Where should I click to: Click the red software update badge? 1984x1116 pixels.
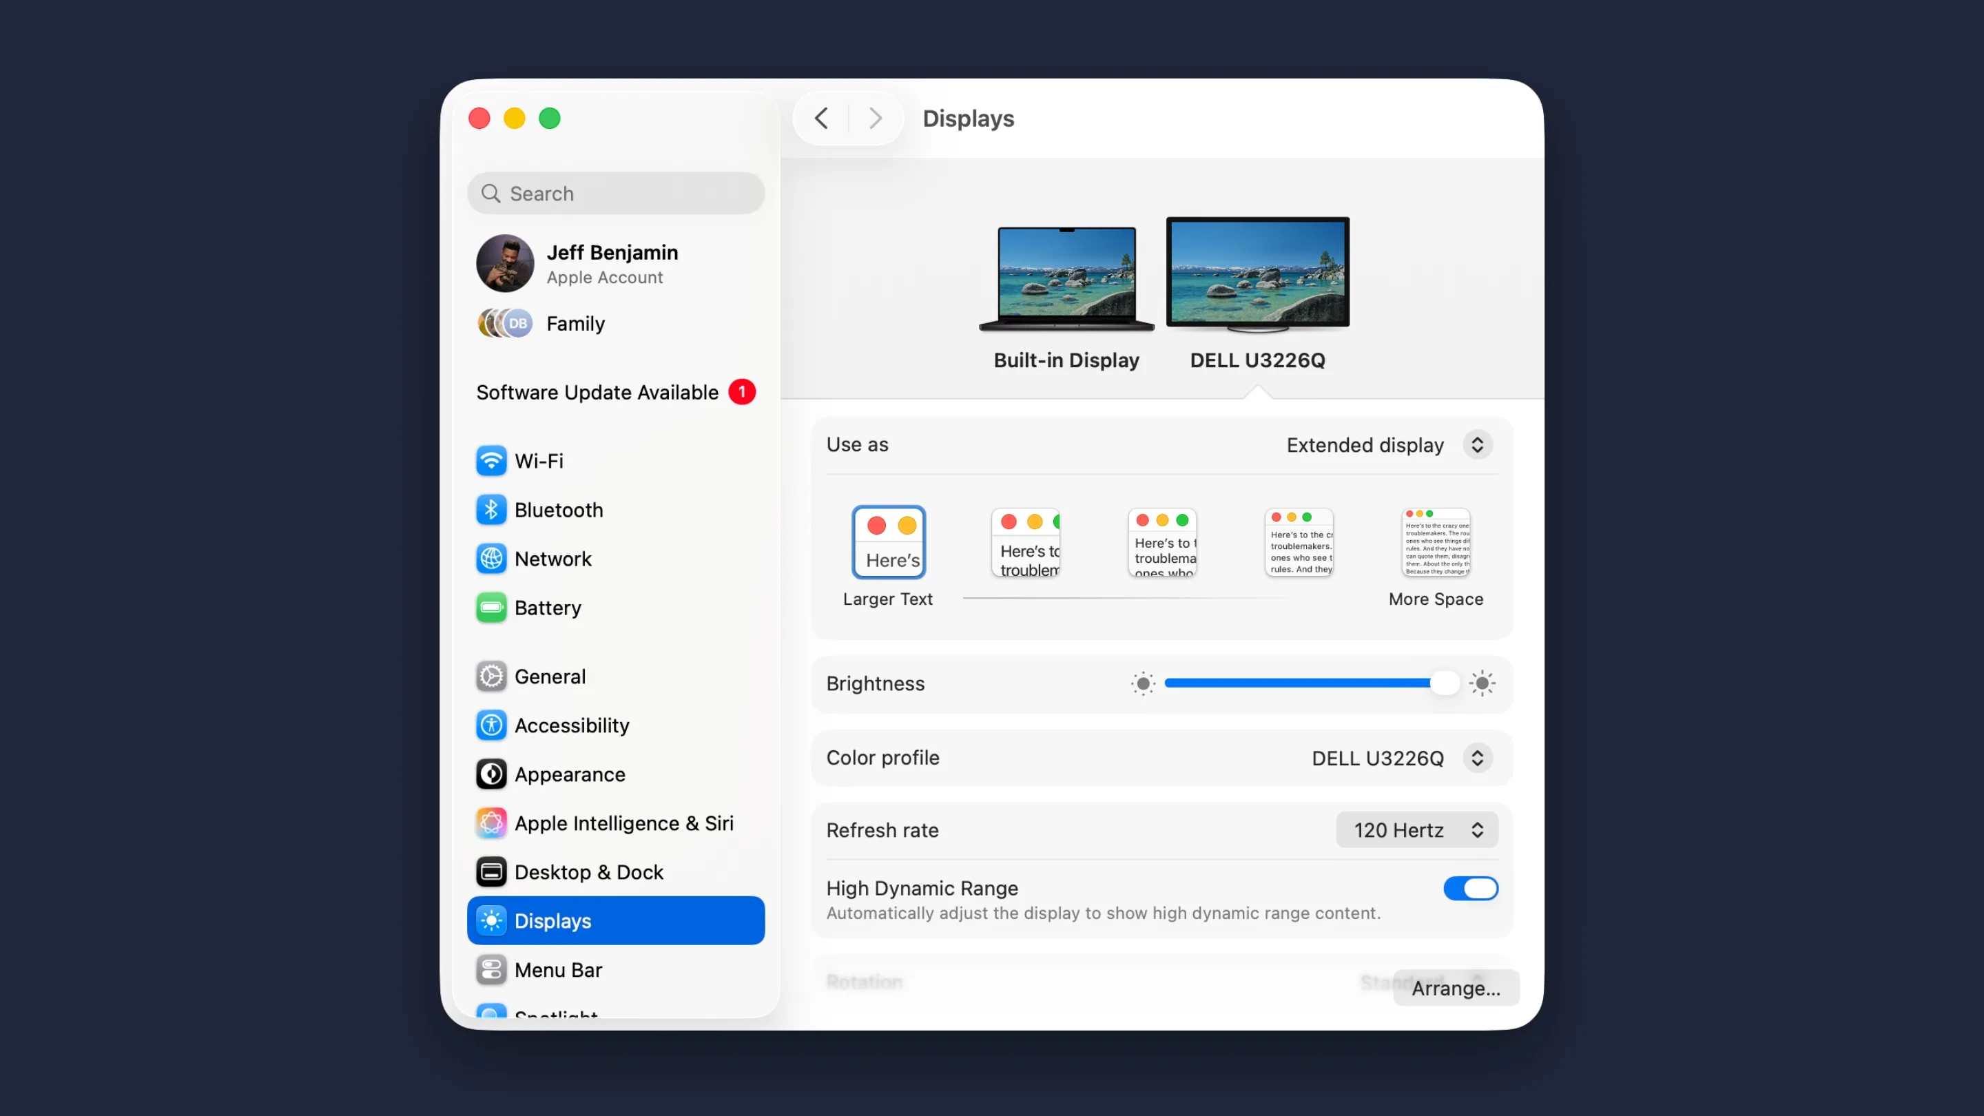(x=743, y=392)
